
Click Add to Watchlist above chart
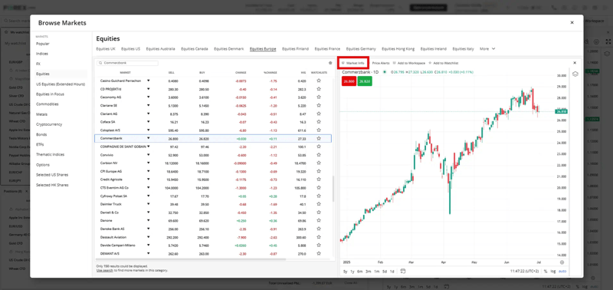pos(444,63)
